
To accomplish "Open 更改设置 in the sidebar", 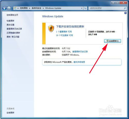I will click(11, 25).
